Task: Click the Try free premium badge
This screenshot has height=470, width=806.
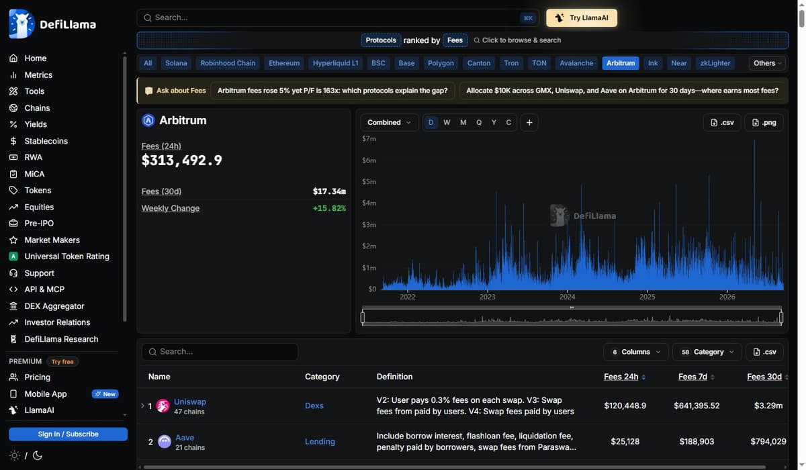Action: 62,361
